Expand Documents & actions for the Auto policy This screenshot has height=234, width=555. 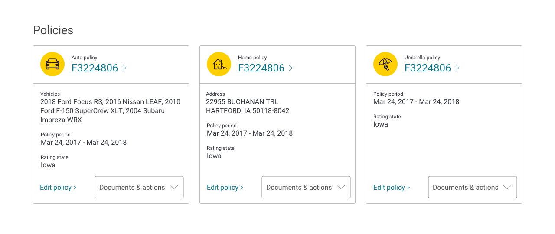139,187
